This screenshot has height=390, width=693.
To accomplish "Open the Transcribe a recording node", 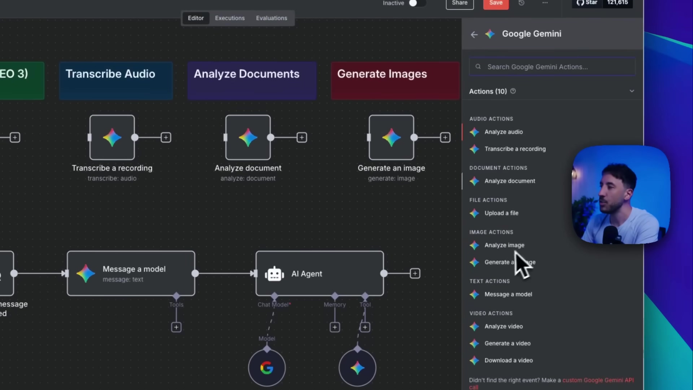I will click(112, 138).
